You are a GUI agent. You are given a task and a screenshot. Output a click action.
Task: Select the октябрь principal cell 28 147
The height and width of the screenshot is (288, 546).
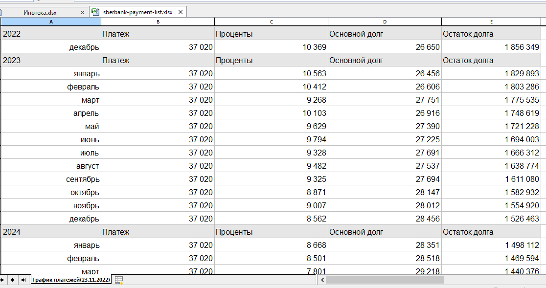(x=385, y=192)
